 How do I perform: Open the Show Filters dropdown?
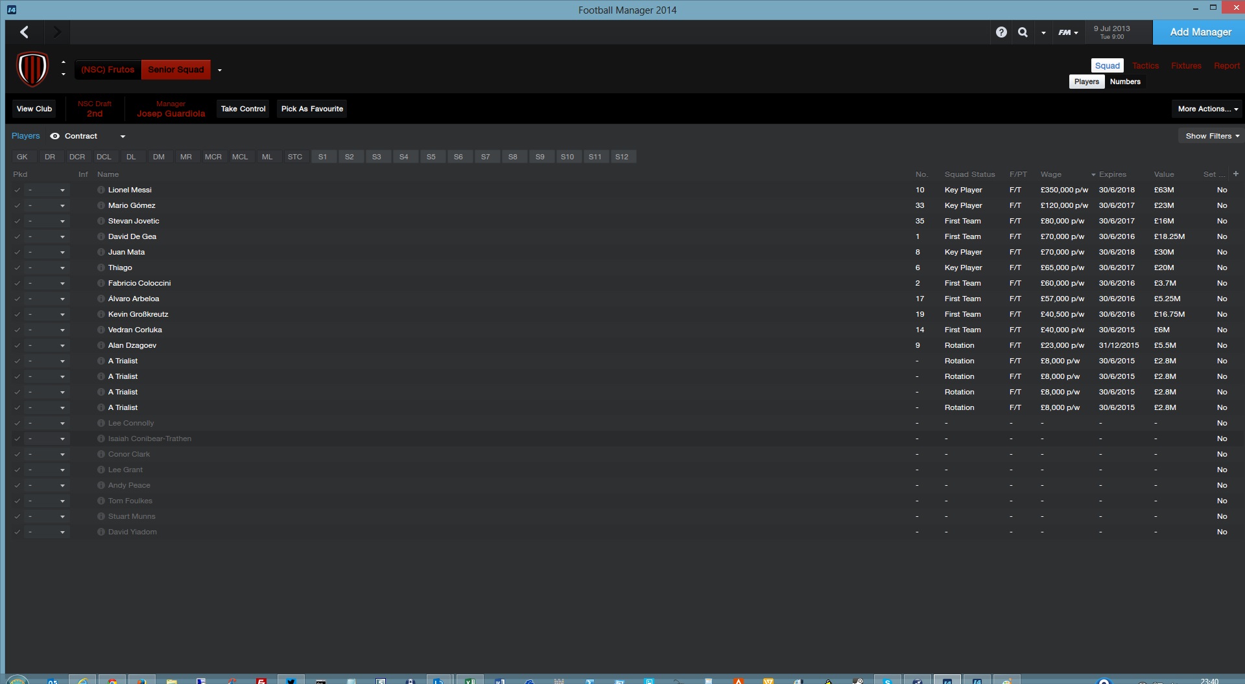(x=1212, y=136)
